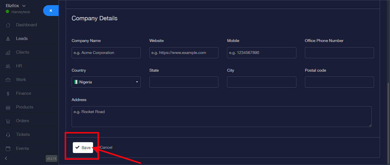
Task: Click the Orders cart icon
Action: pos(8,121)
